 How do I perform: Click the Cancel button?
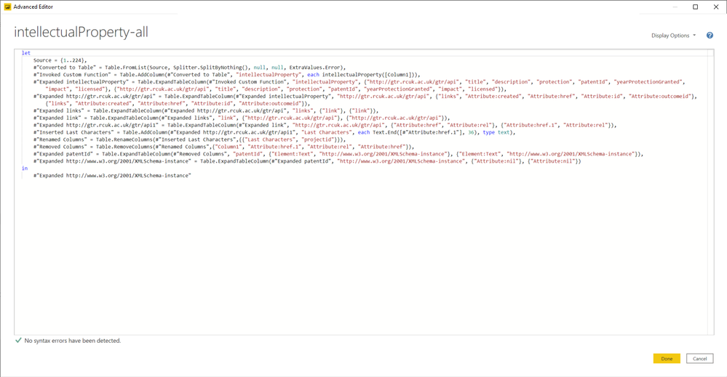[x=699, y=359]
